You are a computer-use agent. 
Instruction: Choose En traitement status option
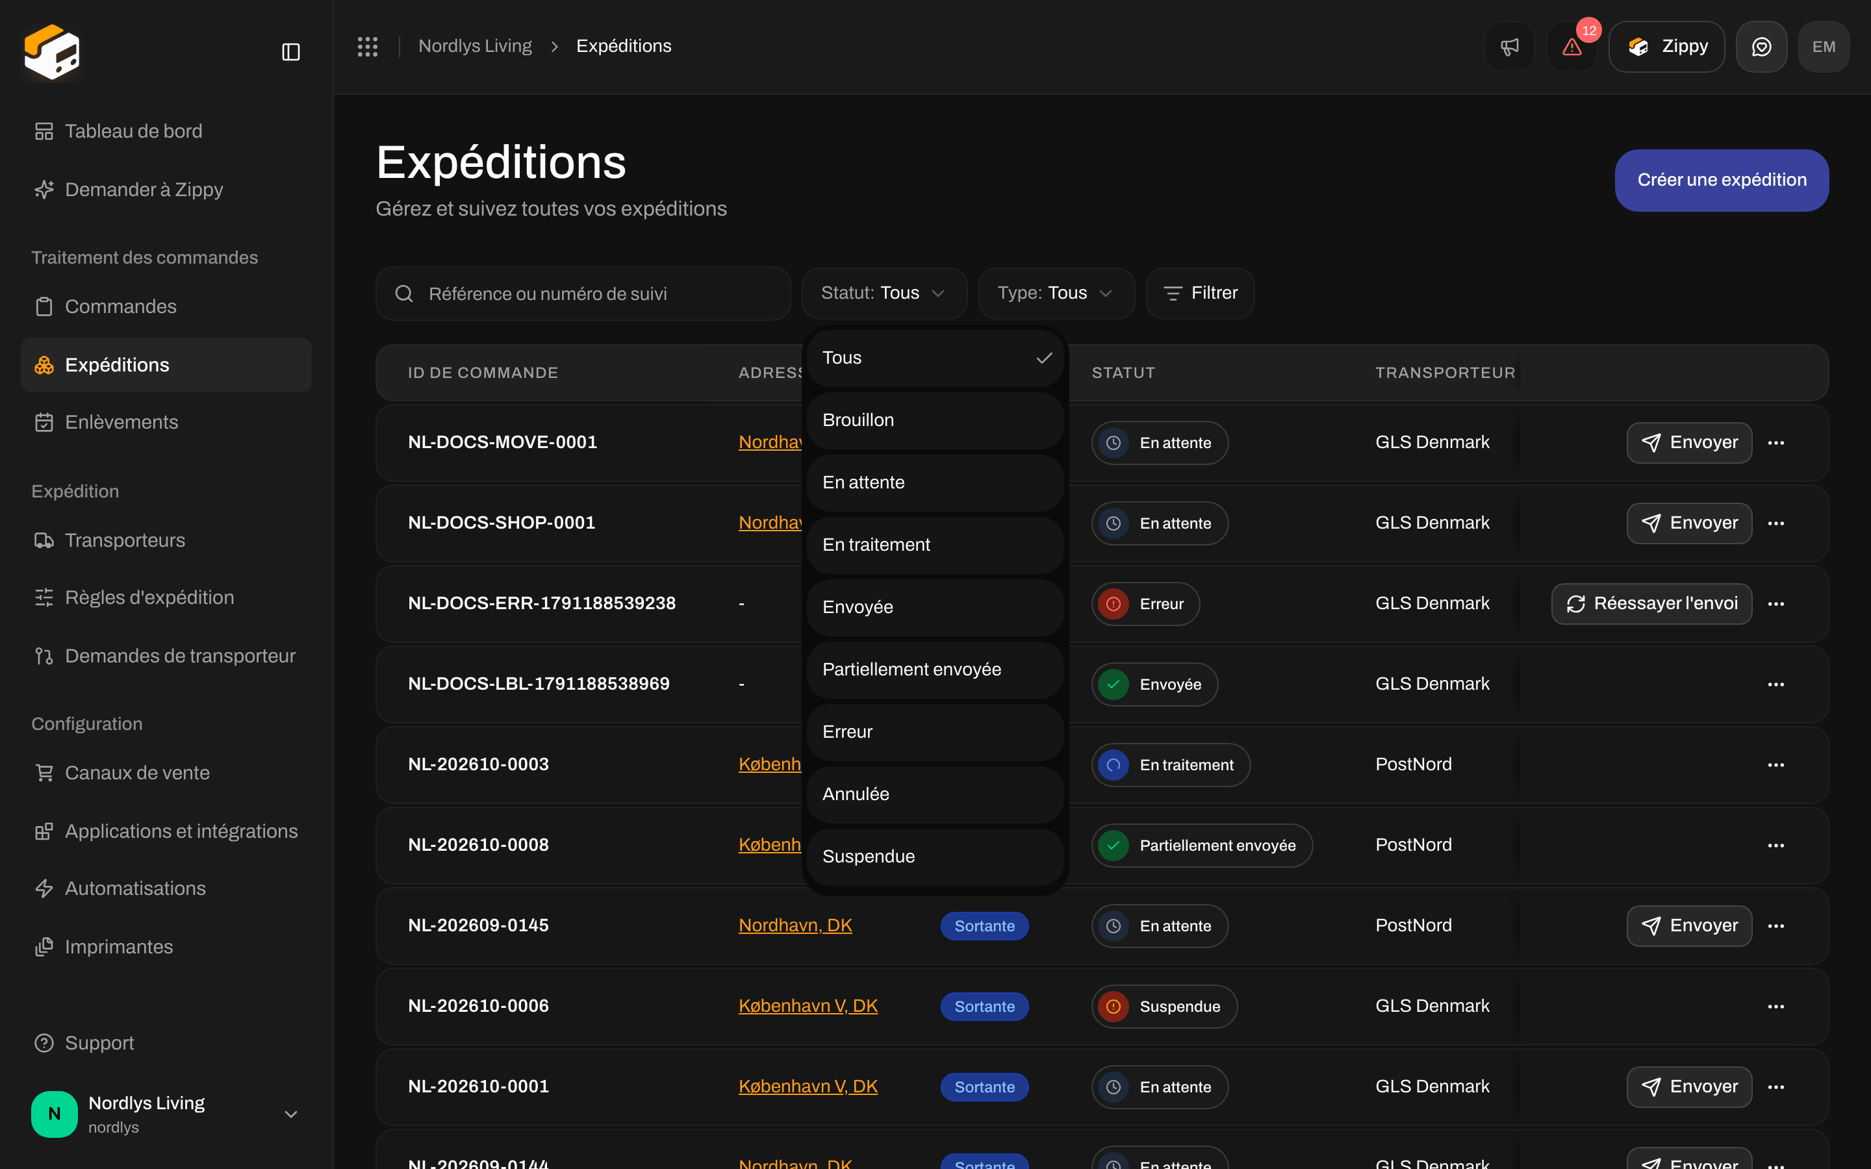(935, 545)
